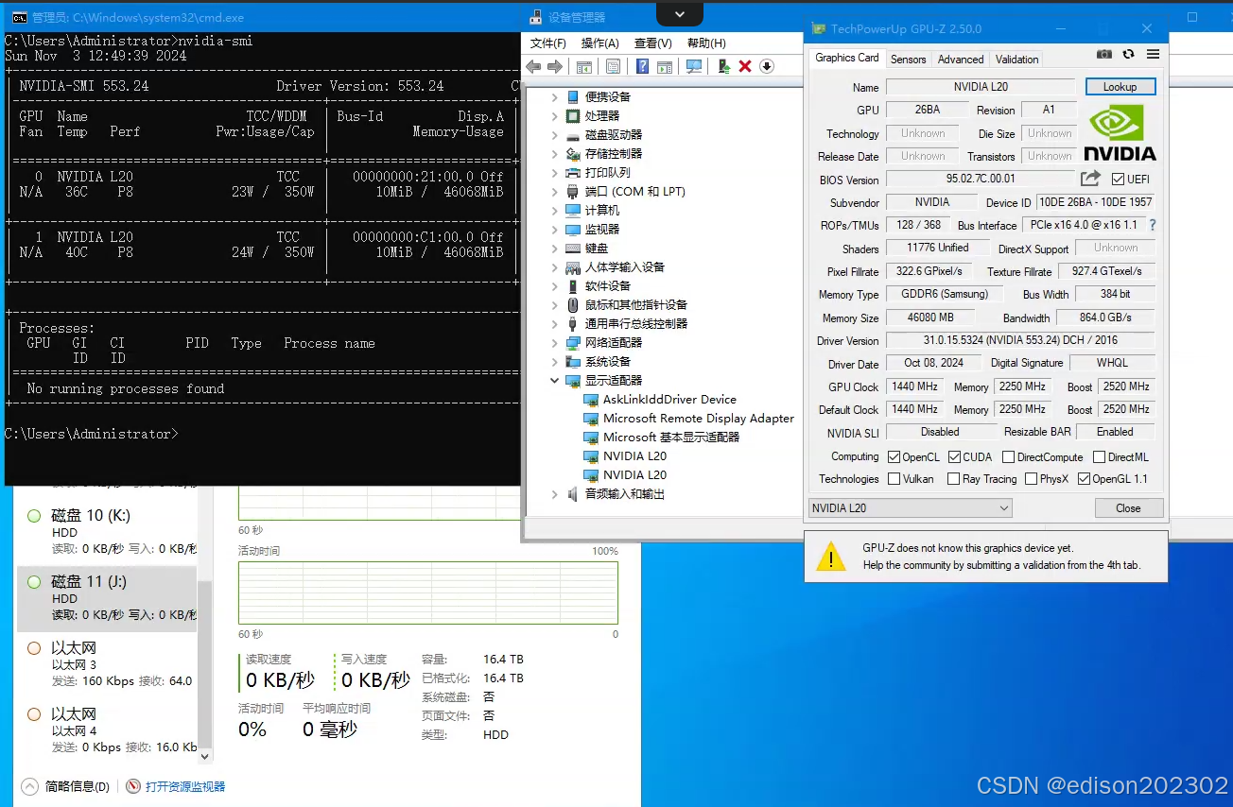Switch to the Validation tab in GPU-Z

pos(1016,59)
